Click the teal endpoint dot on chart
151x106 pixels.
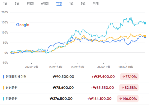(145, 23)
